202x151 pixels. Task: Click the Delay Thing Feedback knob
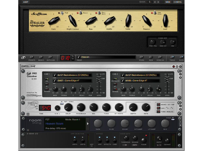[x=81, y=107]
